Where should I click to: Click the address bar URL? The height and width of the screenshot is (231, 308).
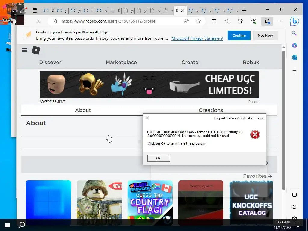(x=108, y=21)
